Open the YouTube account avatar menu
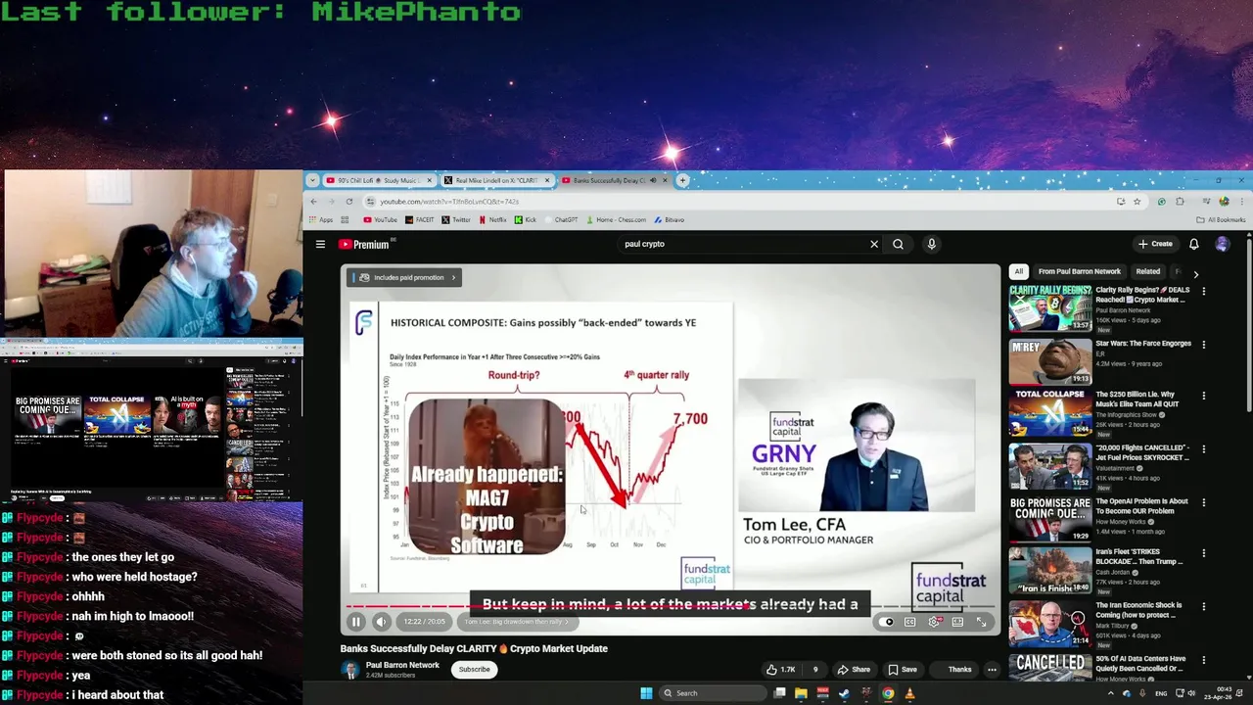Screen dimensions: 1253x705 [1222, 244]
